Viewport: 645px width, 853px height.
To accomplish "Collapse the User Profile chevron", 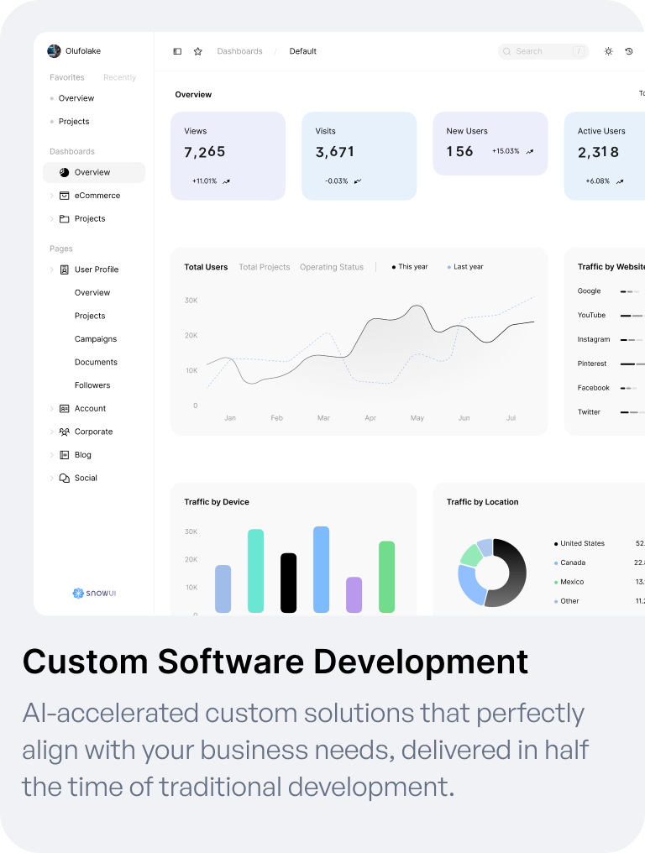I will pos(52,270).
